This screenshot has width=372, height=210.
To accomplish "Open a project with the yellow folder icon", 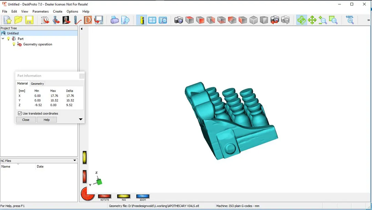I will tap(18, 20).
